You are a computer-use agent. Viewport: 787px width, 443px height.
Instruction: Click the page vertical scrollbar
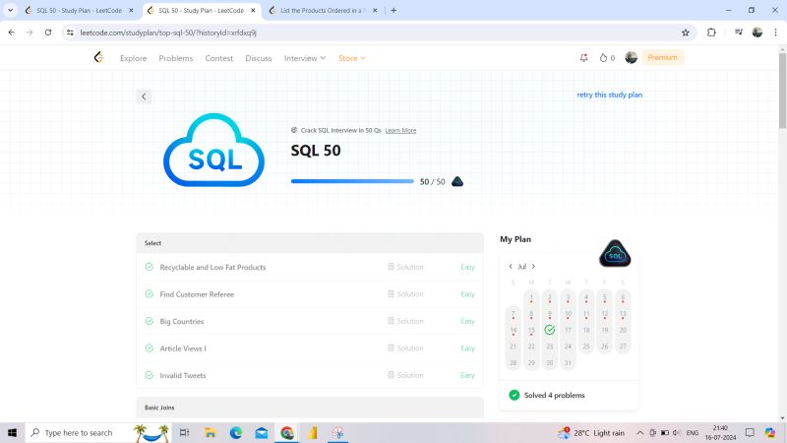pyautogui.click(x=782, y=91)
